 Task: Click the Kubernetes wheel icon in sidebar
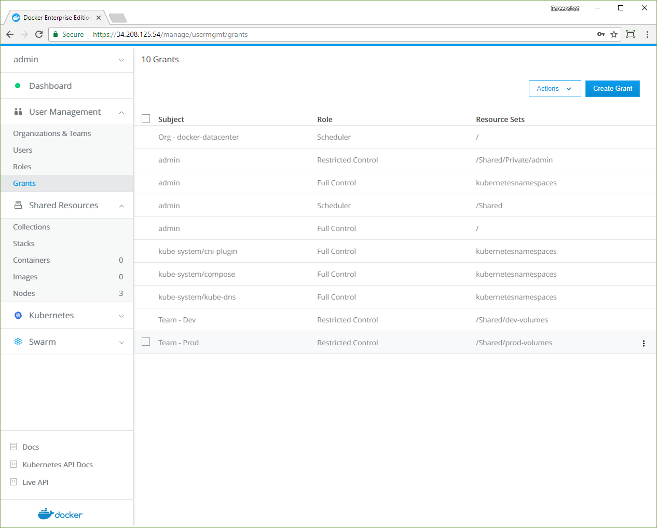pyautogui.click(x=18, y=315)
